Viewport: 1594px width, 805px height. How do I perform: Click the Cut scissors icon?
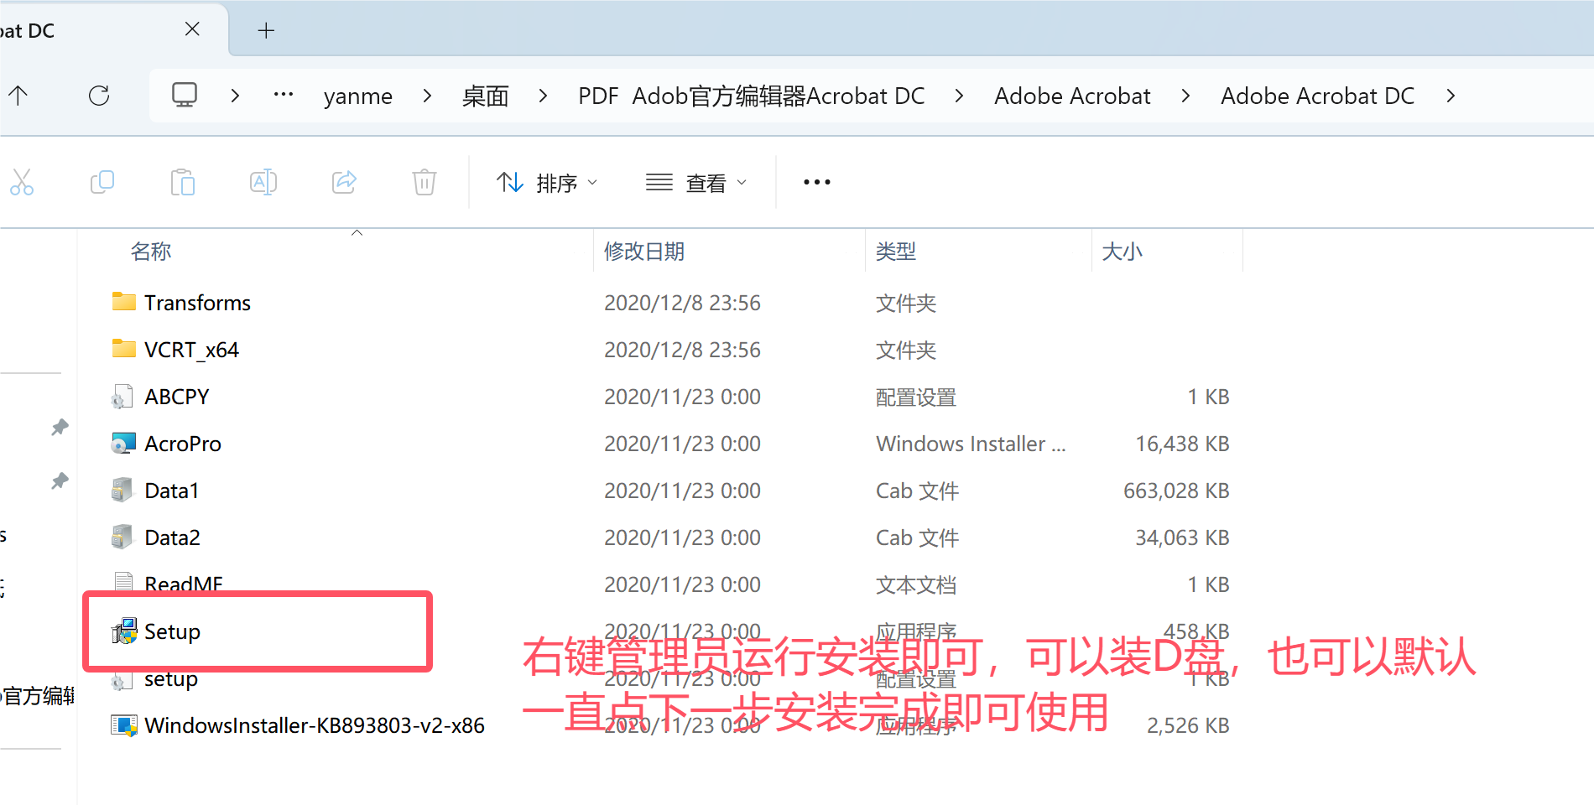tap(22, 182)
